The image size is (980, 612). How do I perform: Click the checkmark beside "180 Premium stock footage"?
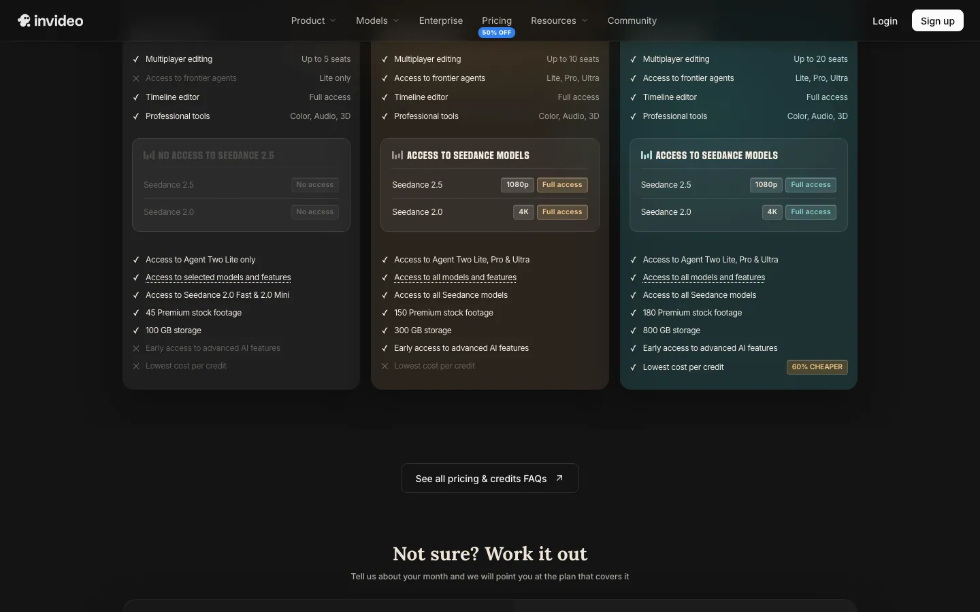pyautogui.click(x=634, y=313)
